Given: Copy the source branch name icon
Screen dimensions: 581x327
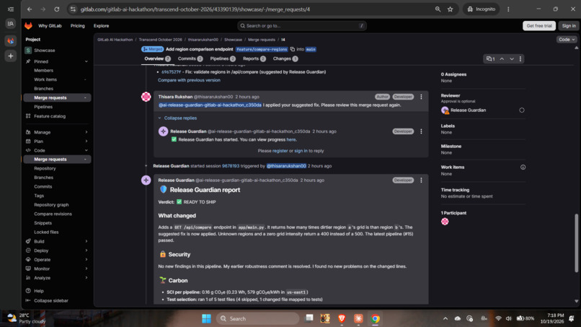Looking at the screenshot, I should pyautogui.click(x=293, y=49).
